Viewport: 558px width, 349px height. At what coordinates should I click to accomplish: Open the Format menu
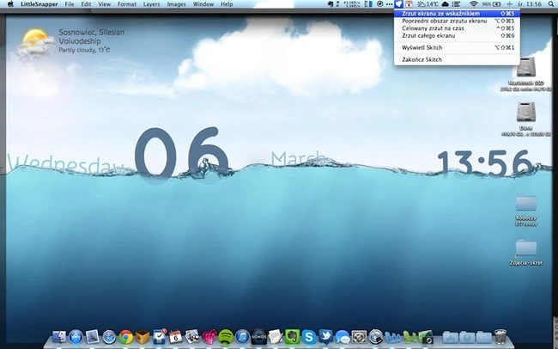(x=127, y=4)
